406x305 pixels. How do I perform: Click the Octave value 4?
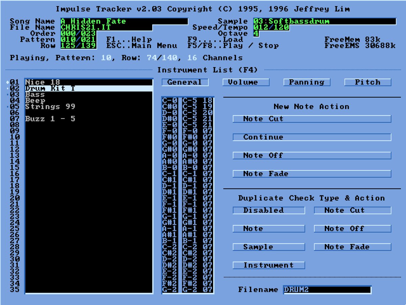point(256,34)
